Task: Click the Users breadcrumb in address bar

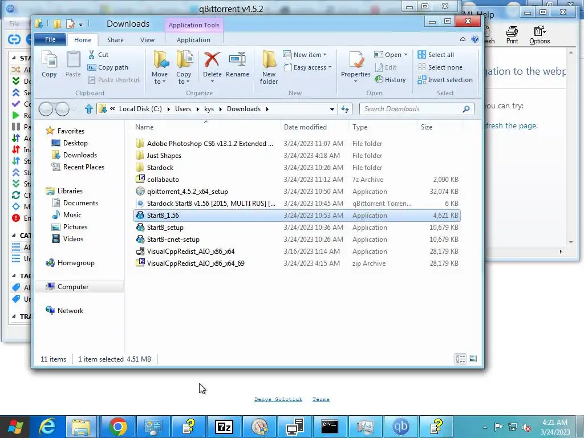Action: (183, 109)
